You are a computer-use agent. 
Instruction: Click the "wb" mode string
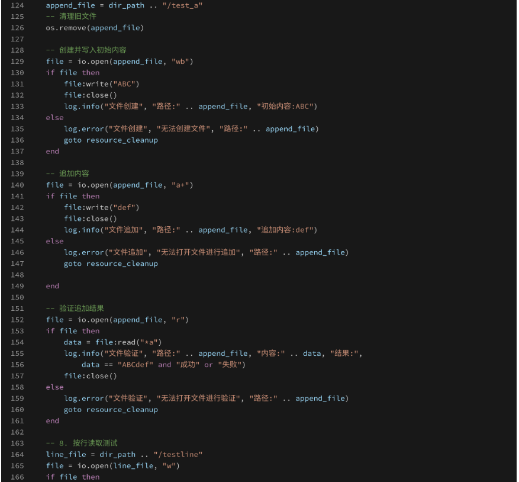tap(180, 62)
